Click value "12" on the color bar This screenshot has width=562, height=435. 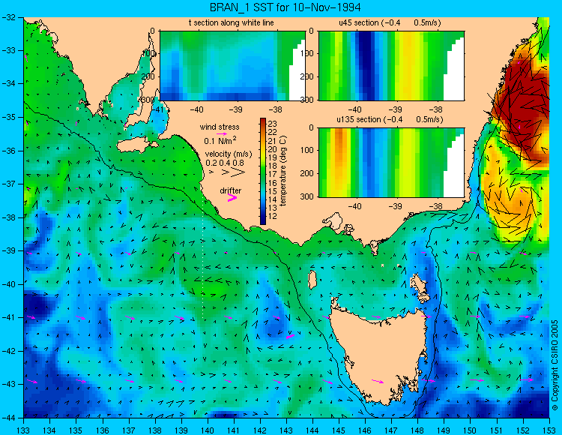pos(273,216)
